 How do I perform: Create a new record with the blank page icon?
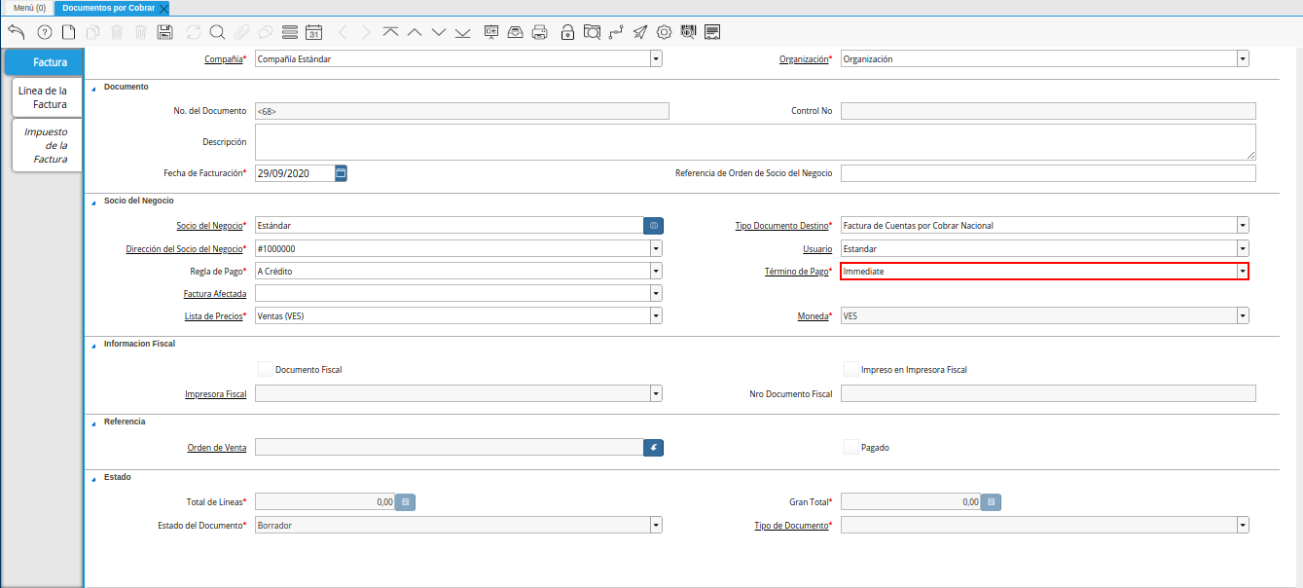68,32
